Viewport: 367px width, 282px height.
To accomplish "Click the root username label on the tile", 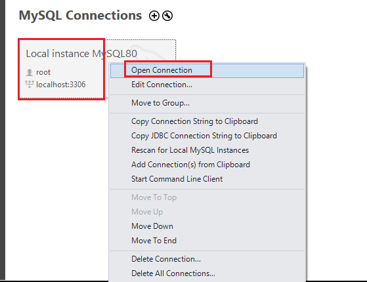I will pyautogui.click(x=43, y=72).
